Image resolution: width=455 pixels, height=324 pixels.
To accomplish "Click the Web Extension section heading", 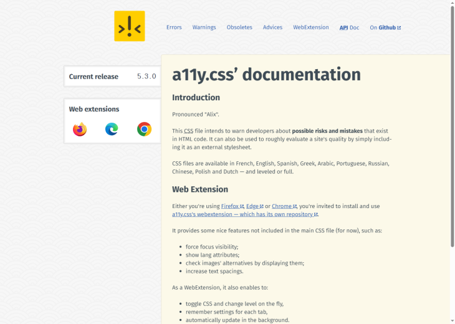I will (200, 189).
